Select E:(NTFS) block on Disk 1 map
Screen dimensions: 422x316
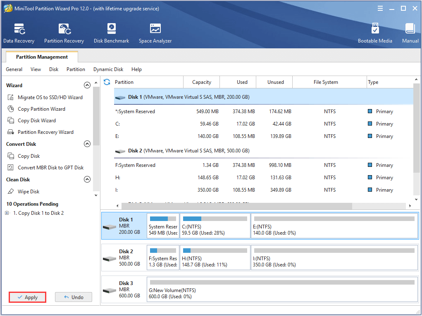[x=334, y=226]
